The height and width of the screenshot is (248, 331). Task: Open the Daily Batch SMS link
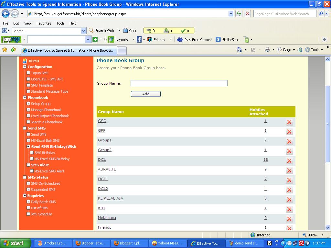[43, 202]
